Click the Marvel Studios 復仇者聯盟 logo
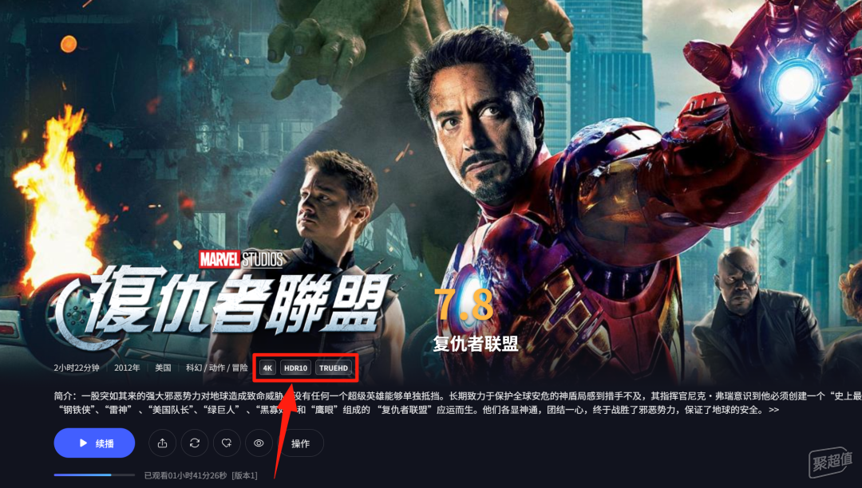 [222, 299]
